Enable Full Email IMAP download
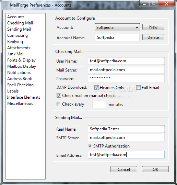Screen dimensions: 177x185 point(138,88)
